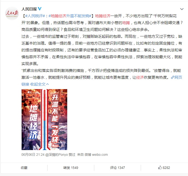Click the 收藏 favorite button
The width and height of the screenshot is (188, 176).
click(24, 168)
